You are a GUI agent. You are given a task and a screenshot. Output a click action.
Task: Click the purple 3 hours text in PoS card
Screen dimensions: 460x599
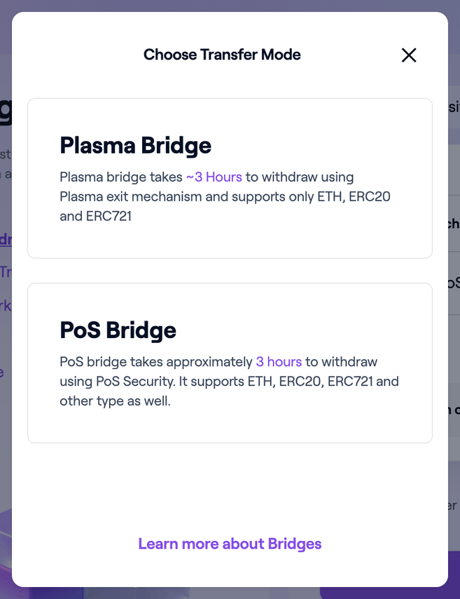point(279,362)
